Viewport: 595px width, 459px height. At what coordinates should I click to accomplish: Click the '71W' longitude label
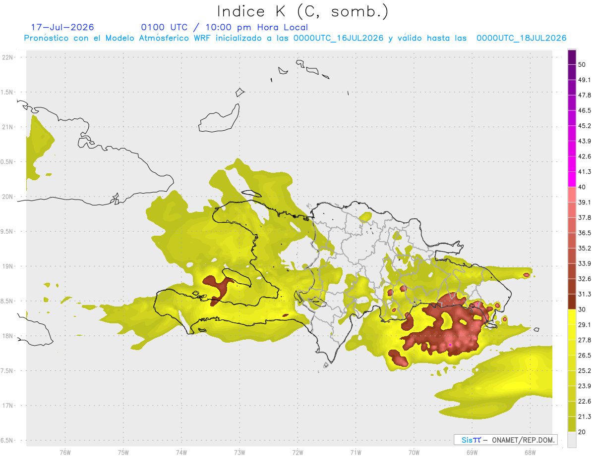click(x=356, y=452)
